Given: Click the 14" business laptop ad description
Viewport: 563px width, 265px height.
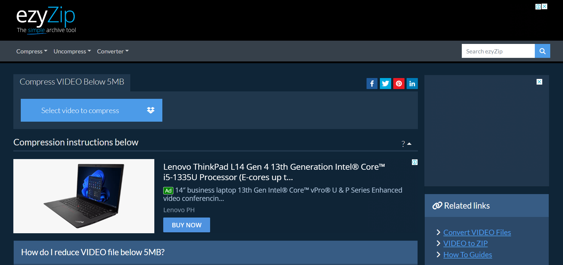Looking at the screenshot, I should (x=283, y=194).
